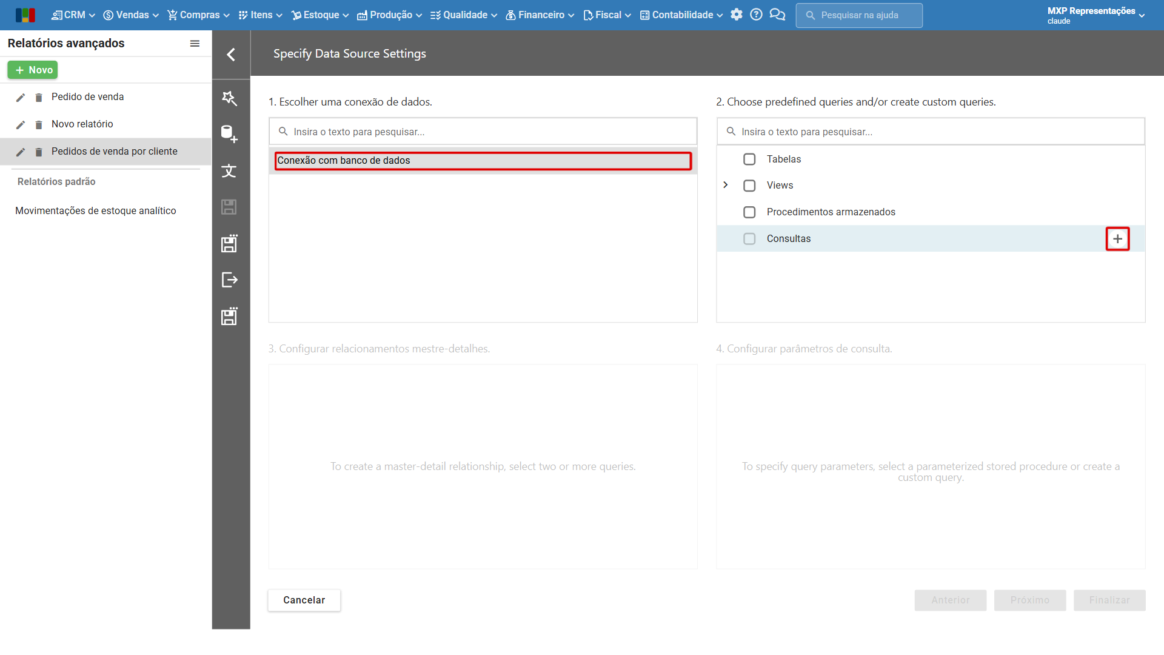Open the Contabilidade menu
The width and height of the screenshot is (1164, 655).
(x=681, y=15)
